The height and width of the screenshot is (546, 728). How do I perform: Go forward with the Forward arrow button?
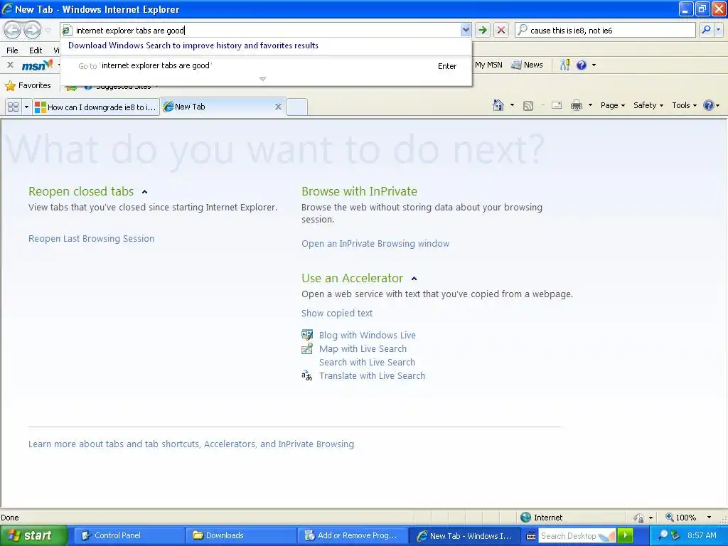(32, 30)
